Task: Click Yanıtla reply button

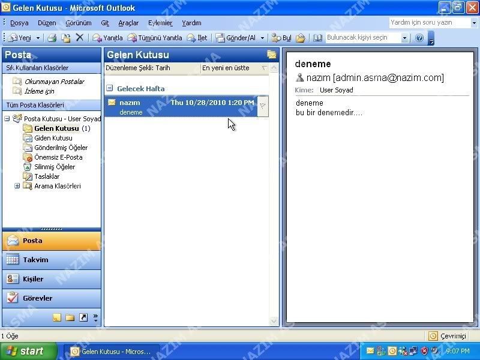Action: (108, 38)
